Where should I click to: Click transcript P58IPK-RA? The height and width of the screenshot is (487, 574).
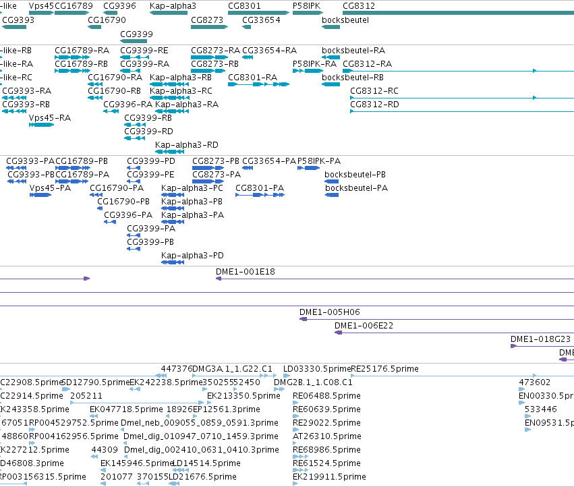pyautogui.click(x=308, y=71)
